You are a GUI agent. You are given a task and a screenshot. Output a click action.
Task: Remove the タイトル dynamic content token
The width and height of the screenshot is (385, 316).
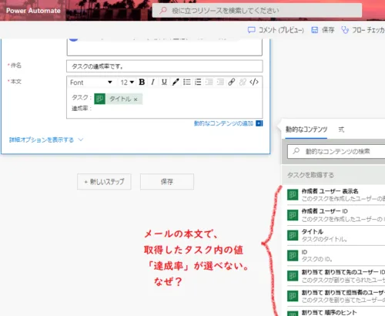coord(136,99)
